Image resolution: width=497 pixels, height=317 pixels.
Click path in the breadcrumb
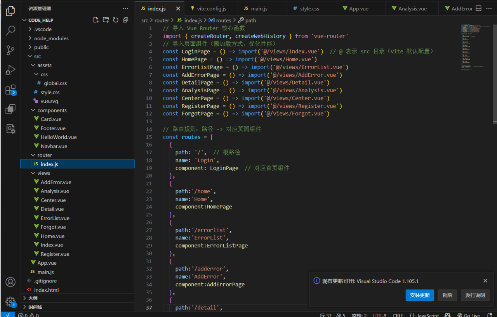tap(250, 20)
